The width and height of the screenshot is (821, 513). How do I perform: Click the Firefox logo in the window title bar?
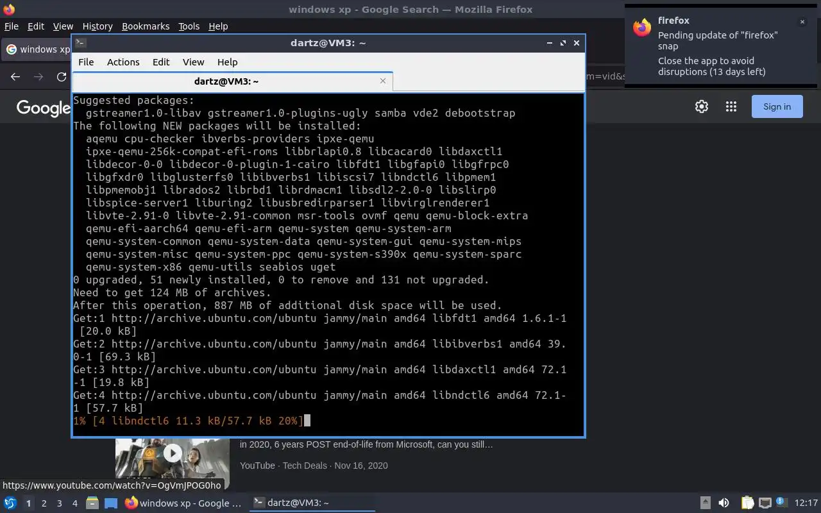click(x=9, y=9)
